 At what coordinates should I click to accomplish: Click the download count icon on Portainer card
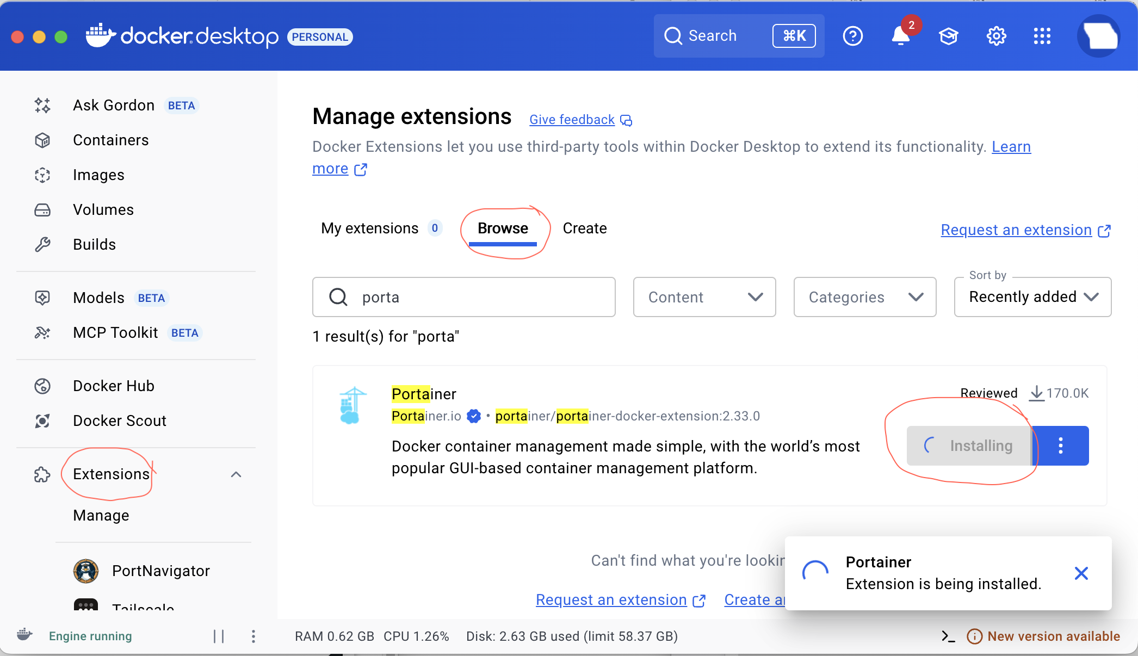1037,393
